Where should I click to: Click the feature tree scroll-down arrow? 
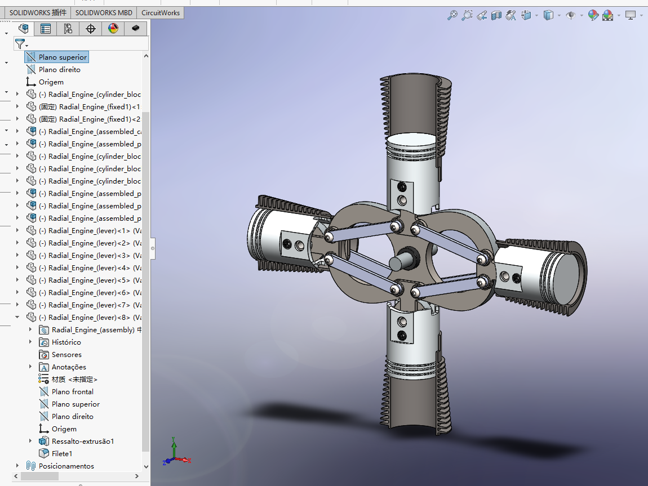point(146,467)
